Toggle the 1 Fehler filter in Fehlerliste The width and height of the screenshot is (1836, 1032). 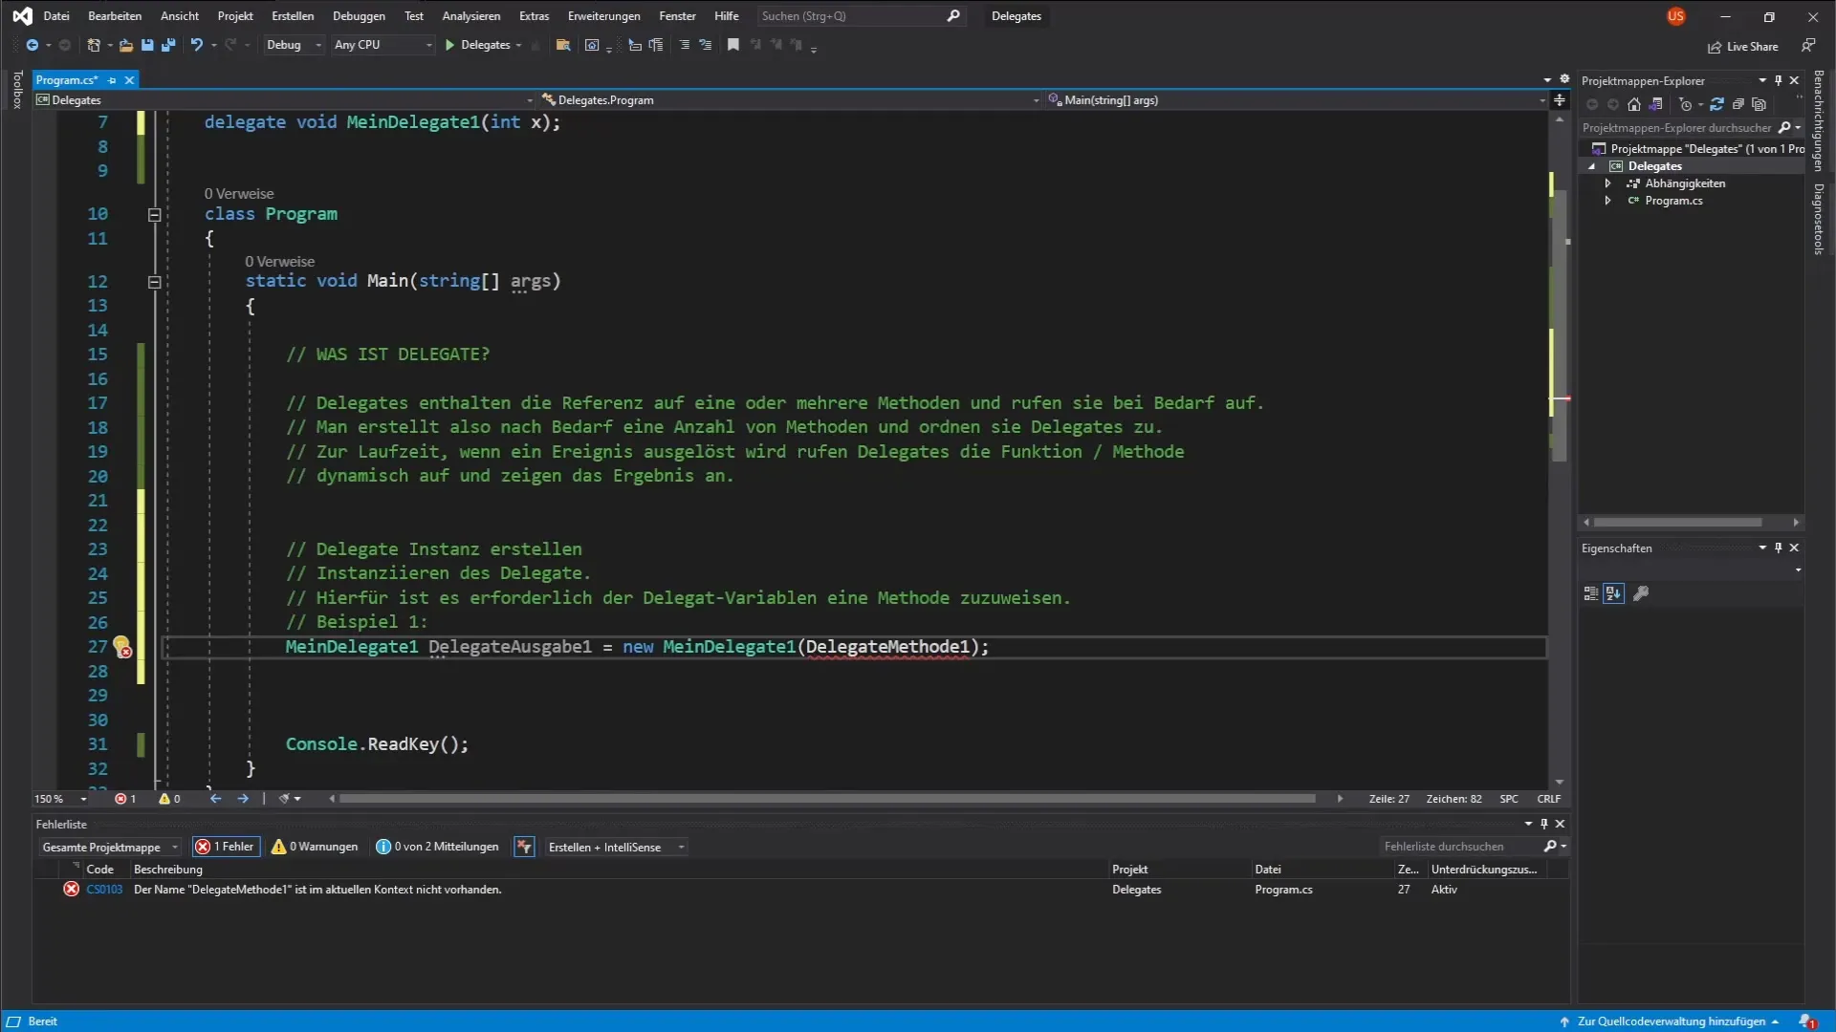[x=226, y=847]
